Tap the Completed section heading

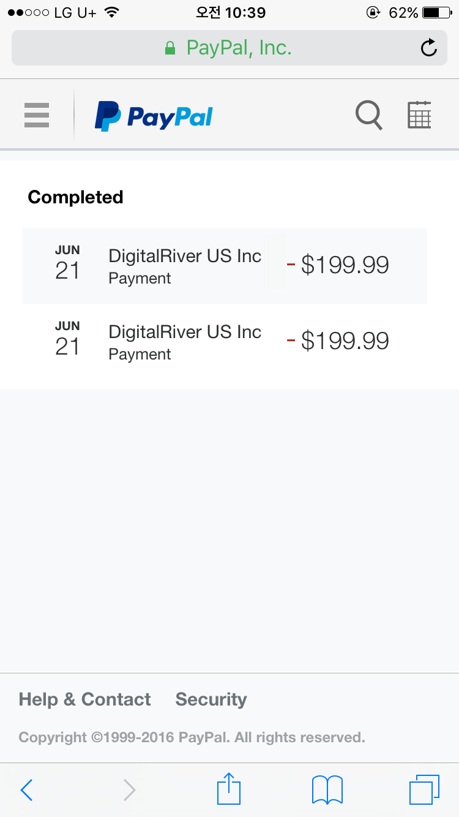tap(76, 197)
